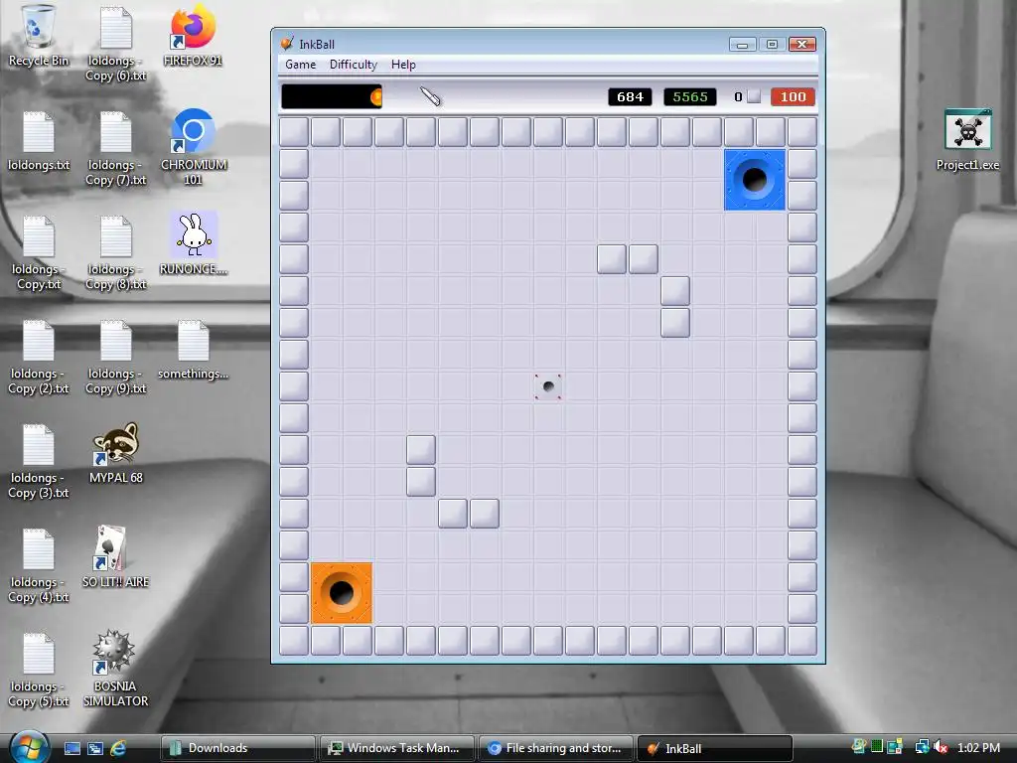Maximize the InkBall window

click(772, 44)
